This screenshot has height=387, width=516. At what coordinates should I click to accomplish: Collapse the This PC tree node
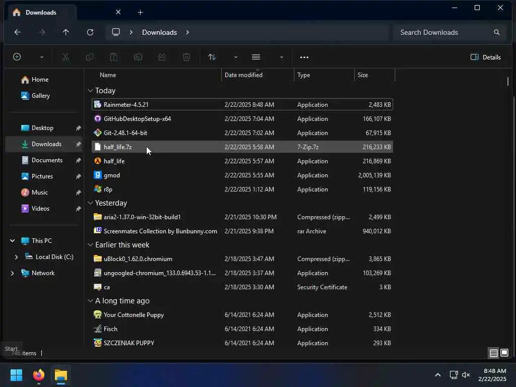pos(13,241)
